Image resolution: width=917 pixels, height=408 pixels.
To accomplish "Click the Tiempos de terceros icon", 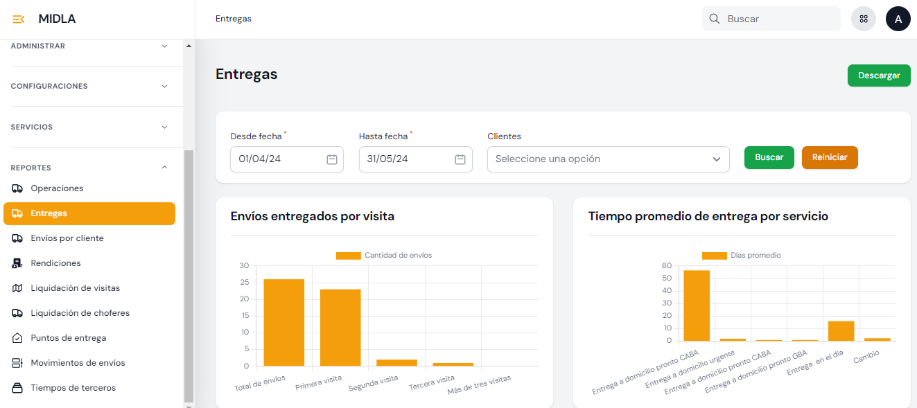I will 17,388.
